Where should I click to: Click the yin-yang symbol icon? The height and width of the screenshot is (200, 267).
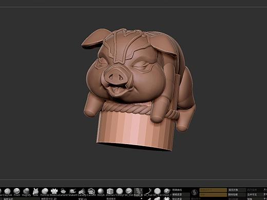pyautogui.click(x=195, y=192)
